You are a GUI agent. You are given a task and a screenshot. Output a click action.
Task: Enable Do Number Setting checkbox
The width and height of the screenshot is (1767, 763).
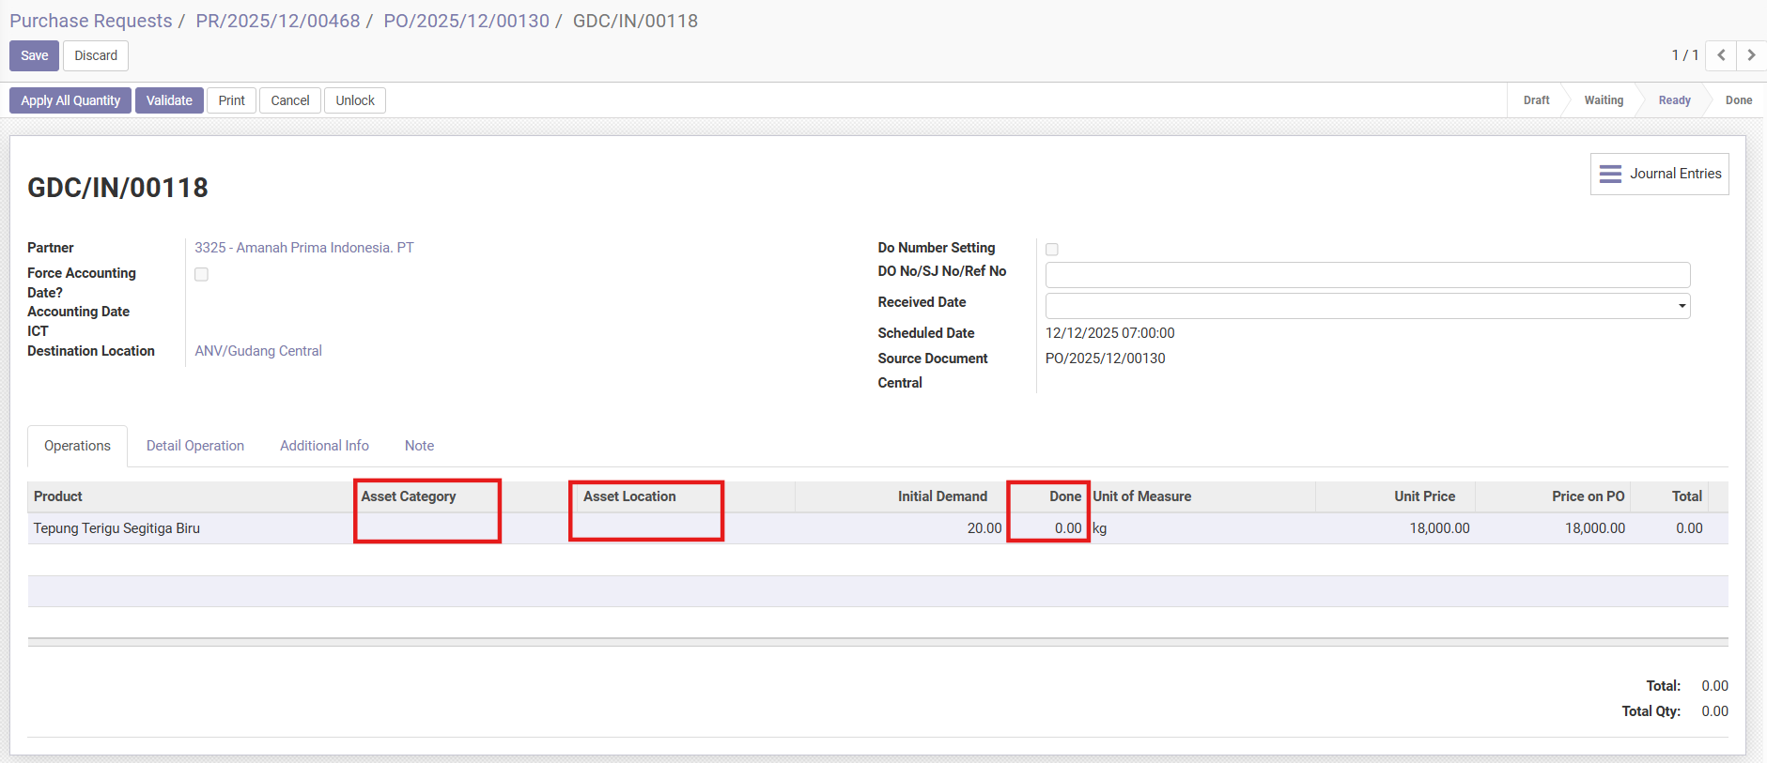1052,250
